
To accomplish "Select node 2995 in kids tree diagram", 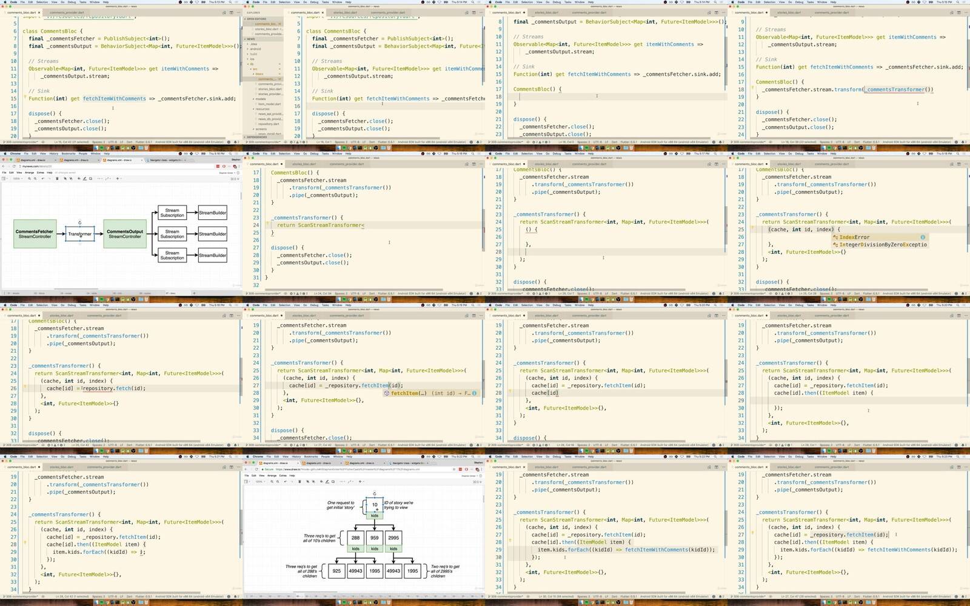I will 393,538.
